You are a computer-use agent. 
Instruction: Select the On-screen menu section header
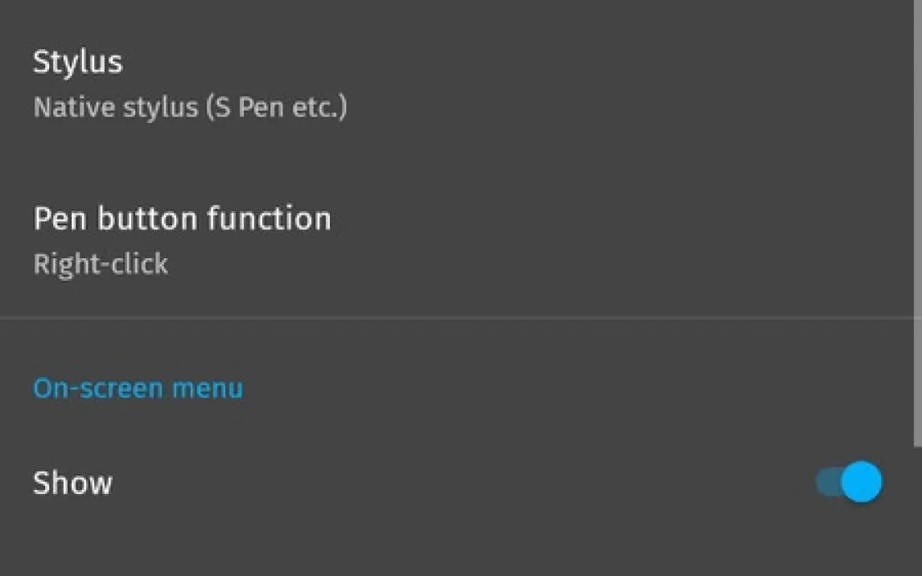(138, 389)
